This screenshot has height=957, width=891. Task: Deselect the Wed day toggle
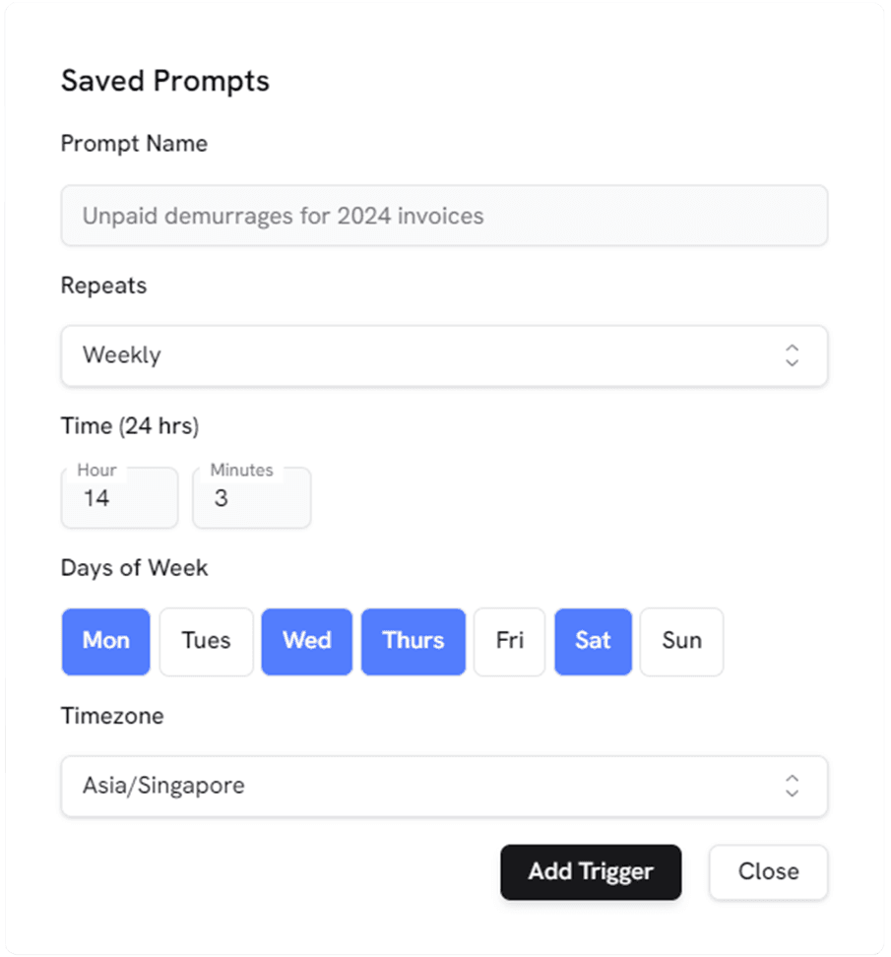click(306, 641)
